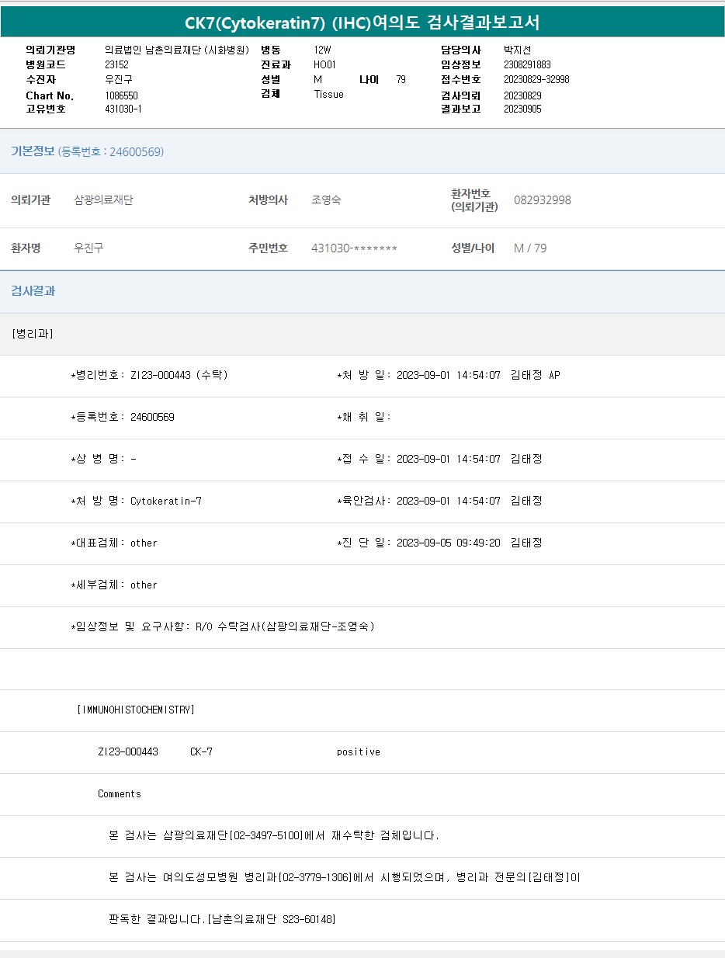Collapse the 검사결과 section header
This screenshot has height=958, width=725.
click(x=33, y=291)
